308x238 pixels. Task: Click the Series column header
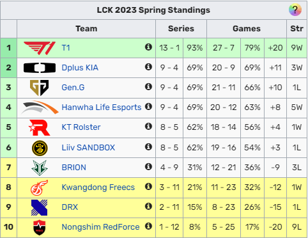[181, 29]
